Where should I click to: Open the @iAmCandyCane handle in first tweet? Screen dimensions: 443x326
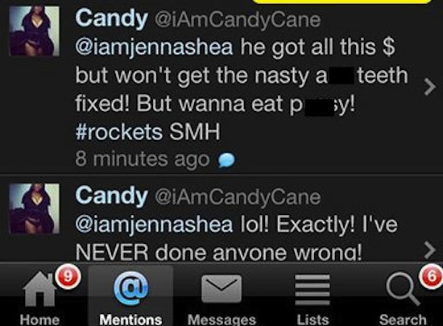point(238,20)
